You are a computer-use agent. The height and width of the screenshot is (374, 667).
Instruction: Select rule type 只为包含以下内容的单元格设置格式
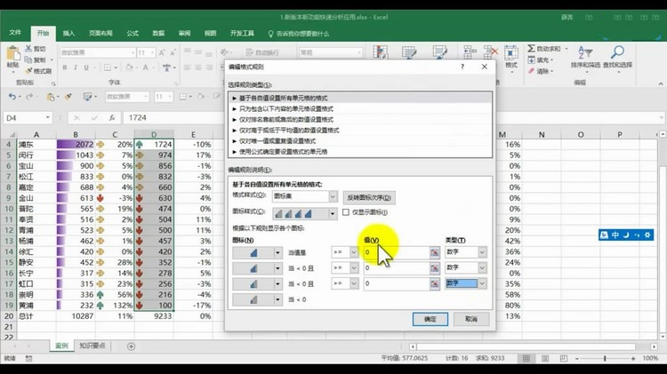(360, 108)
